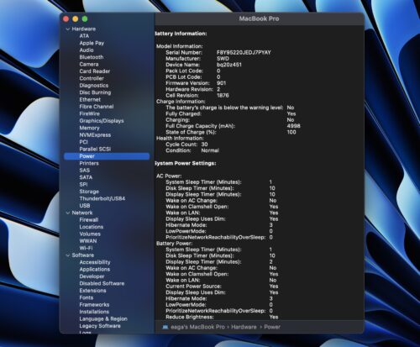Select Frameworks under Software
The image size is (420, 347).
coord(94,305)
